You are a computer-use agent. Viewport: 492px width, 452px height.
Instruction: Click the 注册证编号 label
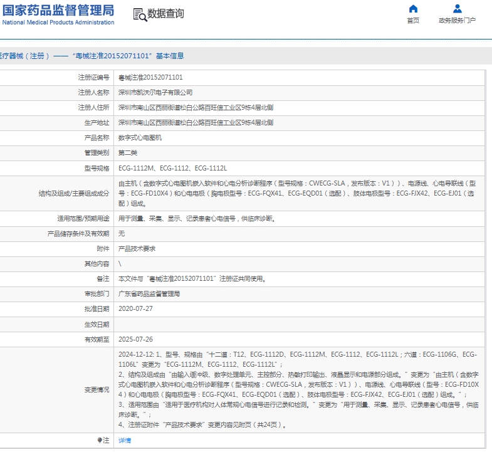(93, 77)
